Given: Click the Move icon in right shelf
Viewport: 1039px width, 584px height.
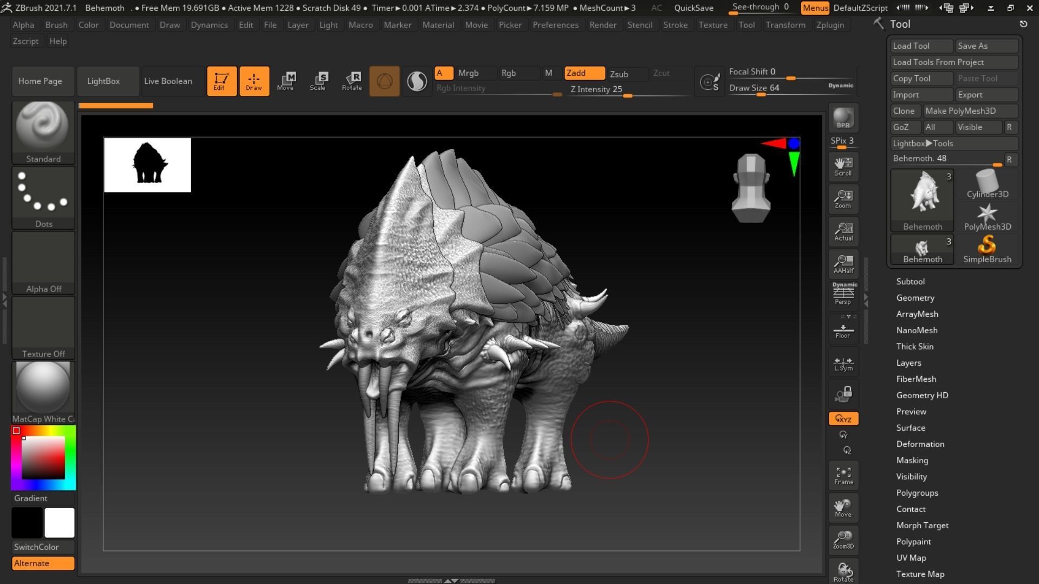Looking at the screenshot, I should pyautogui.click(x=843, y=508).
